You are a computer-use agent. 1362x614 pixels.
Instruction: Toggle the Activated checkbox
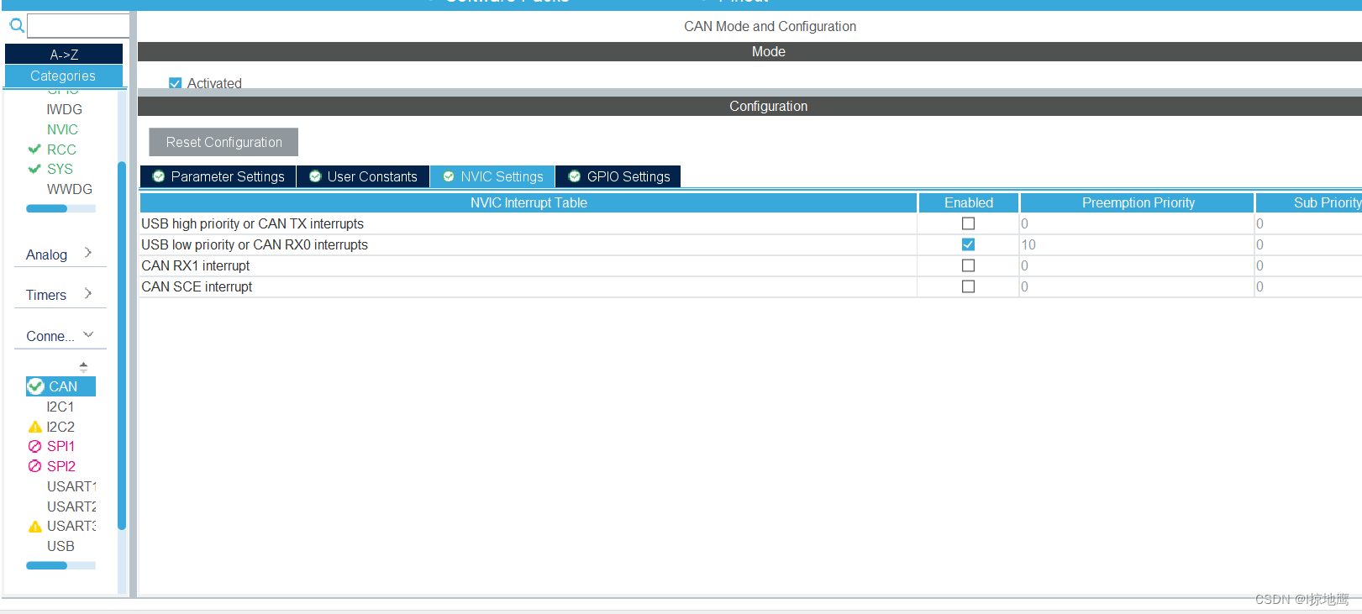[x=175, y=83]
